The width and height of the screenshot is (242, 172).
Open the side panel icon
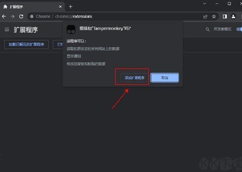[225, 16]
